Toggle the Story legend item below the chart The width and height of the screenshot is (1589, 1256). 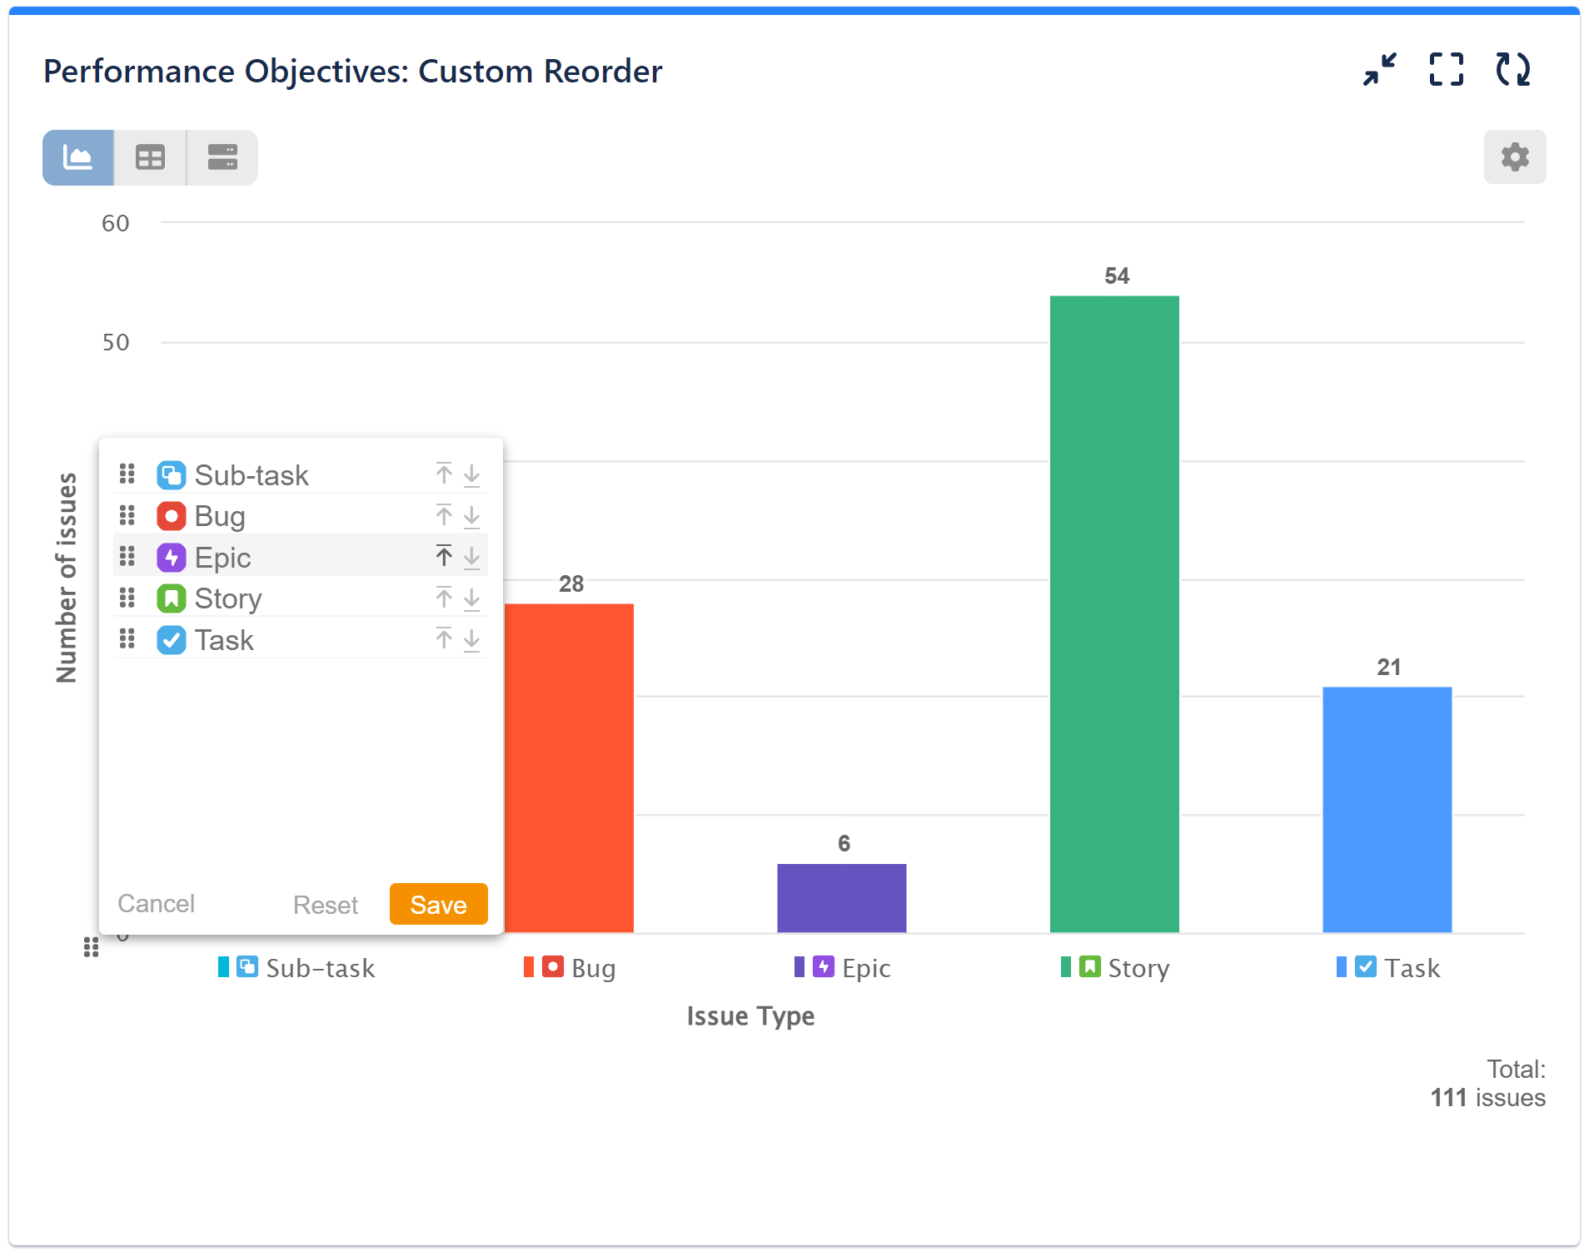(x=1114, y=967)
